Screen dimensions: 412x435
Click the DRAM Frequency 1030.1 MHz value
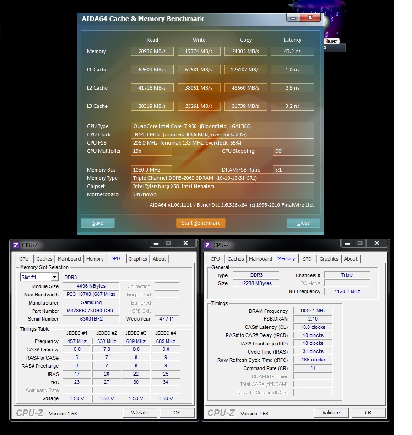(x=313, y=311)
